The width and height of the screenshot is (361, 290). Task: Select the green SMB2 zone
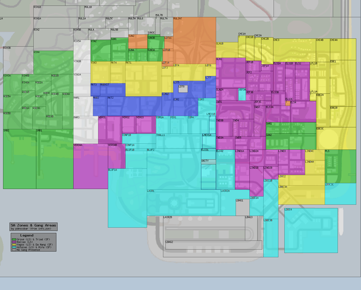click(x=20, y=159)
